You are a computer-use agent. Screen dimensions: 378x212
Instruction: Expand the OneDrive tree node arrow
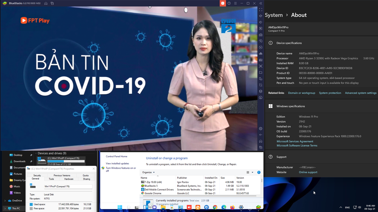(5, 201)
